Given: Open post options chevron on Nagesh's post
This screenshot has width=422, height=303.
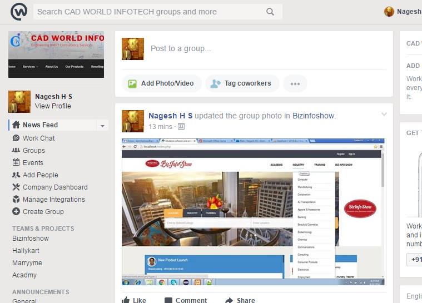Looking at the screenshot, I should (x=384, y=115).
